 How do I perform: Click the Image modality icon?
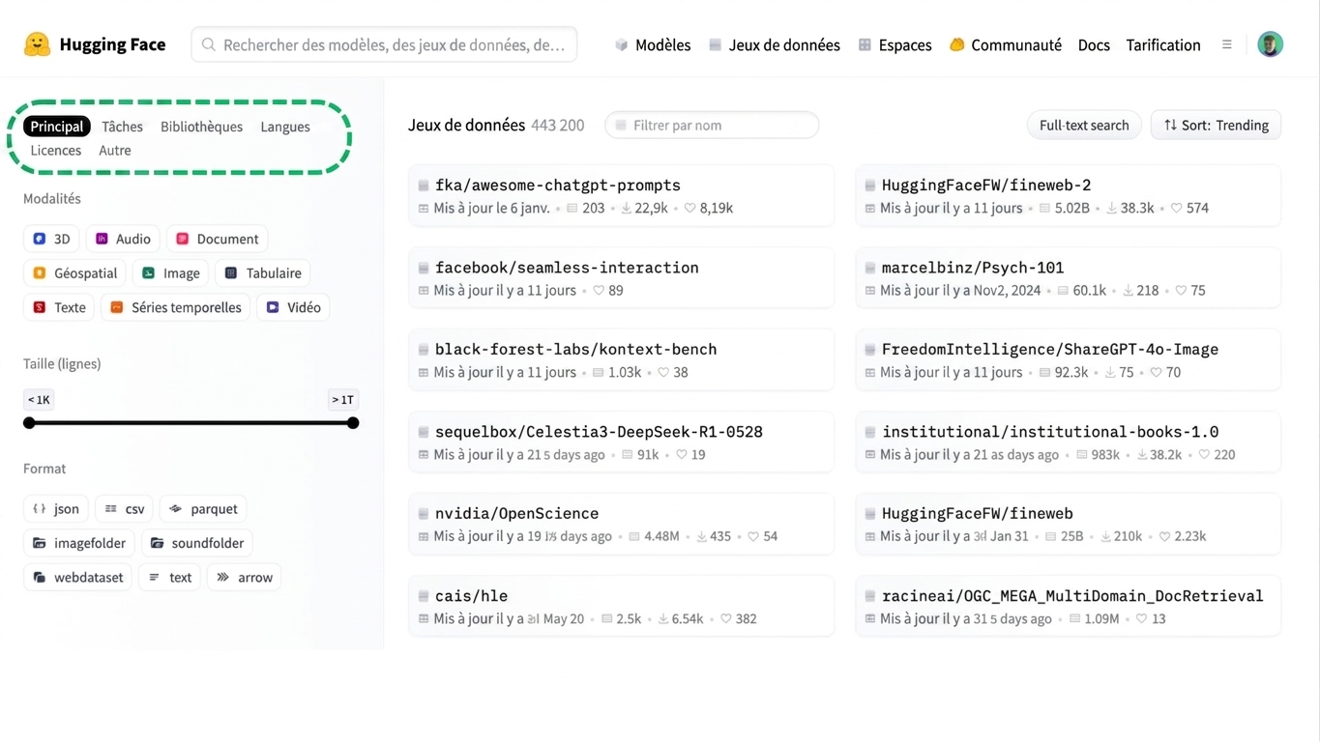click(149, 273)
